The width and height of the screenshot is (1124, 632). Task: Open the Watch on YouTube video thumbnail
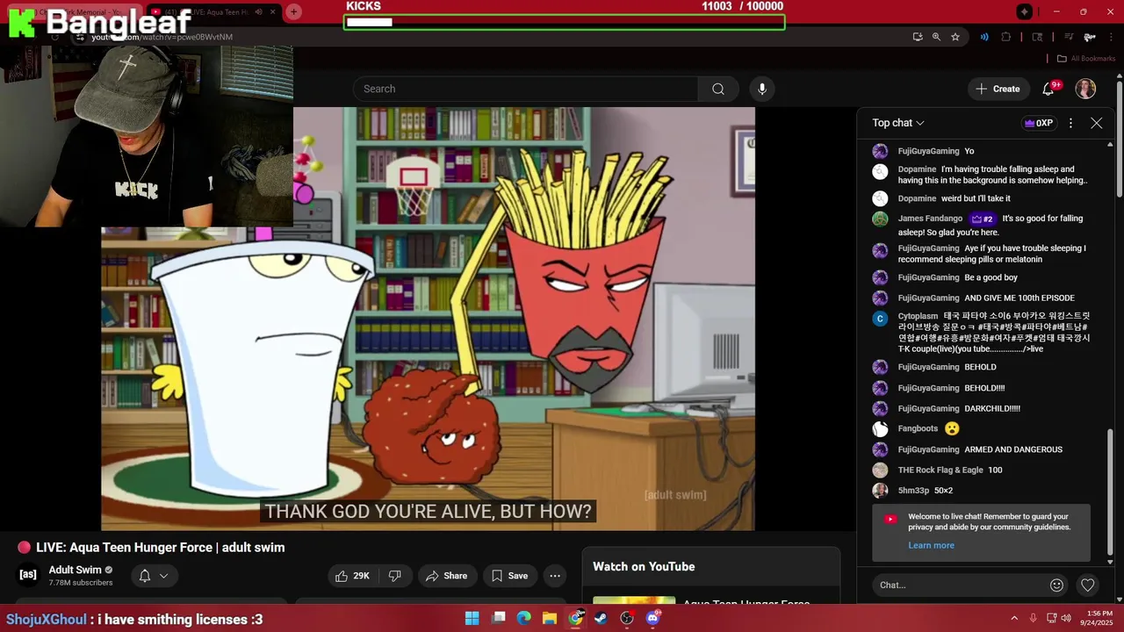[x=634, y=601]
